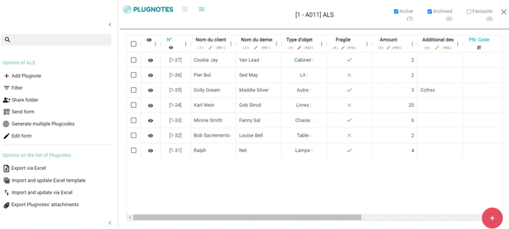The width and height of the screenshot is (509, 229).
Task: Click the Export via Excel icon
Action: [x=6, y=168]
